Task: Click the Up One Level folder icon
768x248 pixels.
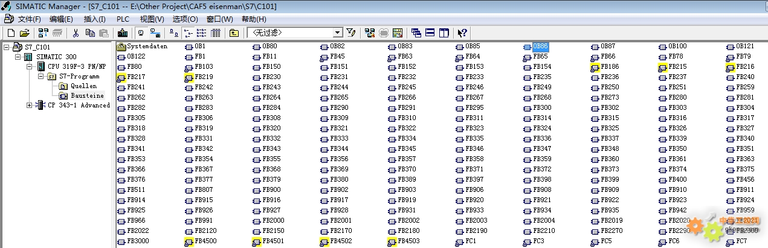Action: point(234,32)
